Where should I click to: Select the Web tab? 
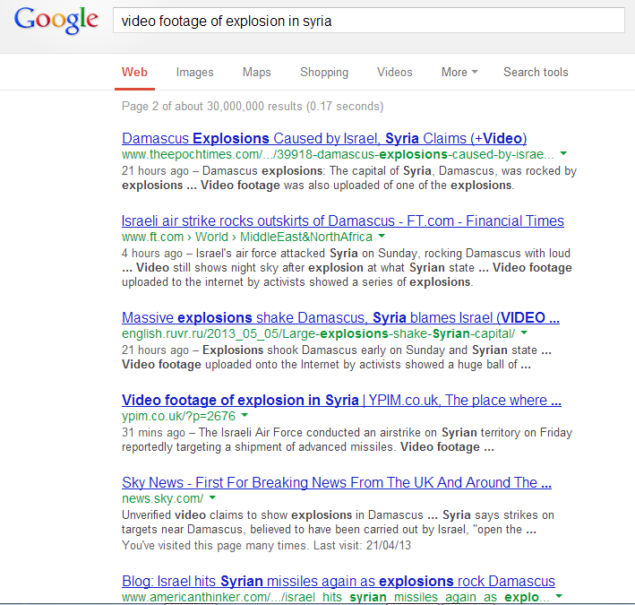pos(134,72)
